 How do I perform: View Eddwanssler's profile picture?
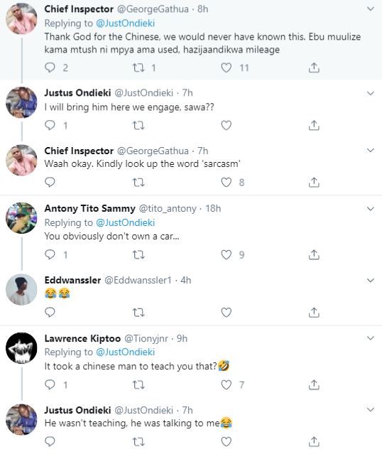coord(21,290)
